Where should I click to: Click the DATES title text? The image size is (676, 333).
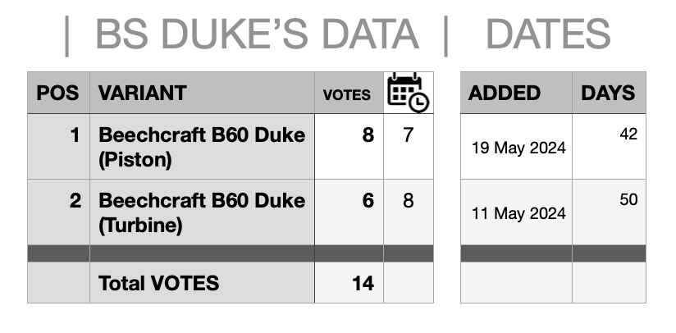pos(548,34)
